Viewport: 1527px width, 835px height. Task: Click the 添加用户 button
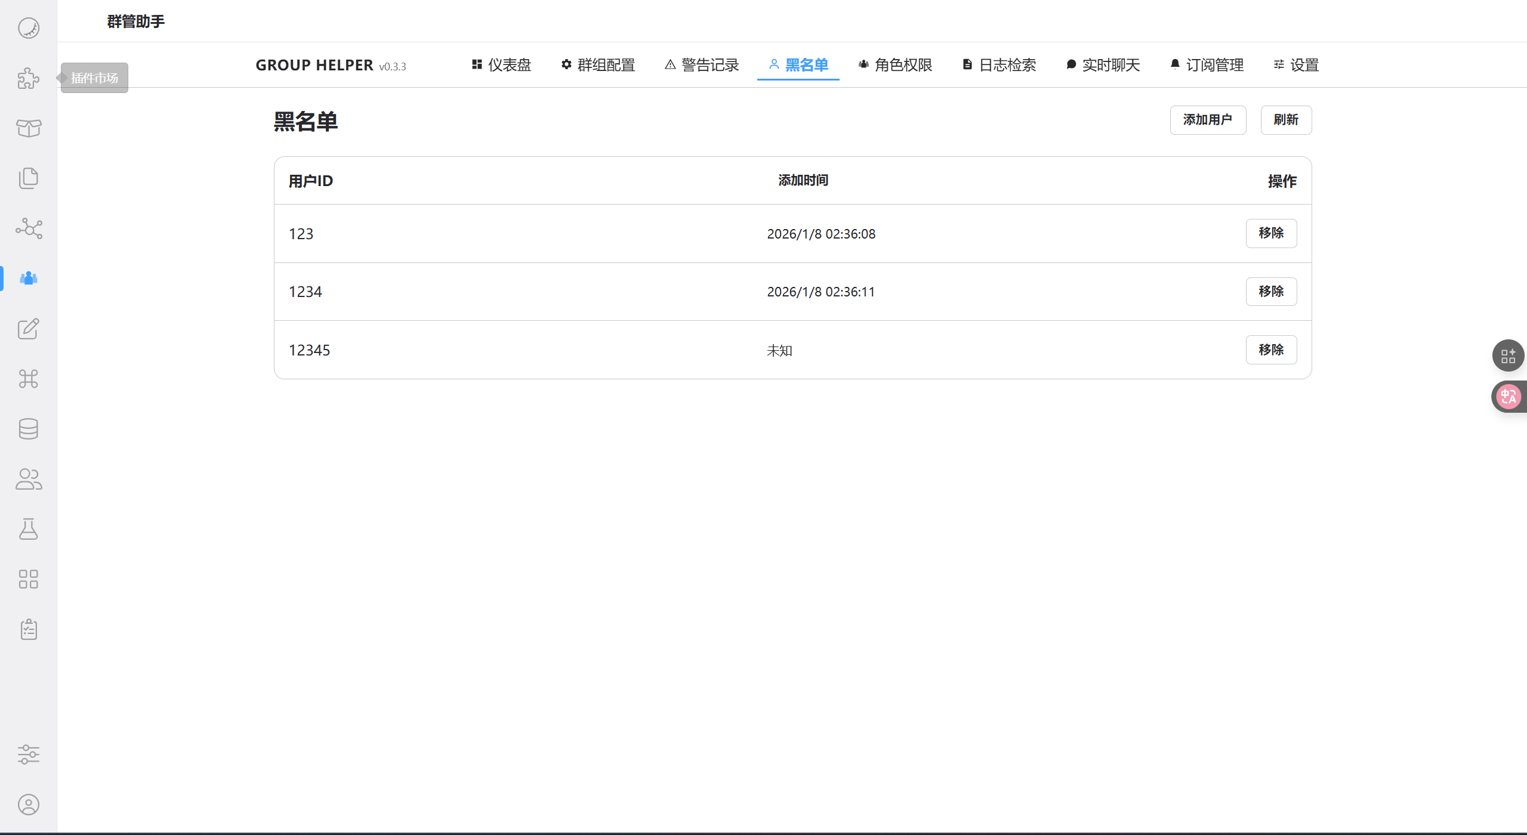(x=1207, y=120)
